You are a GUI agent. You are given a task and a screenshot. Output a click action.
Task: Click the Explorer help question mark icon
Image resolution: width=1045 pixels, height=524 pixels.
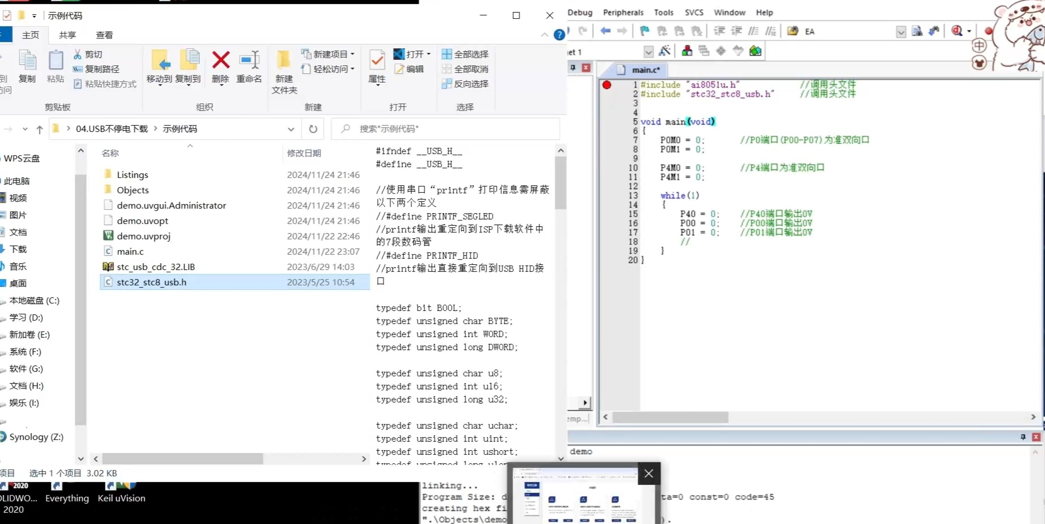[x=559, y=35]
